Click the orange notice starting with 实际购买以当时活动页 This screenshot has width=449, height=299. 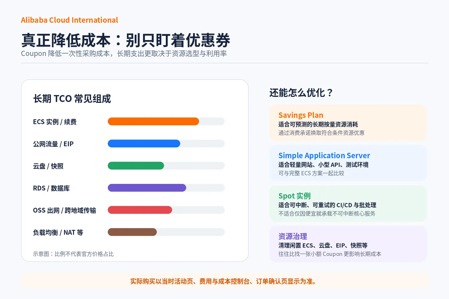click(224, 281)
